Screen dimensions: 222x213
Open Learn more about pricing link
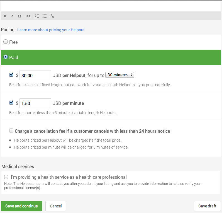51,30
